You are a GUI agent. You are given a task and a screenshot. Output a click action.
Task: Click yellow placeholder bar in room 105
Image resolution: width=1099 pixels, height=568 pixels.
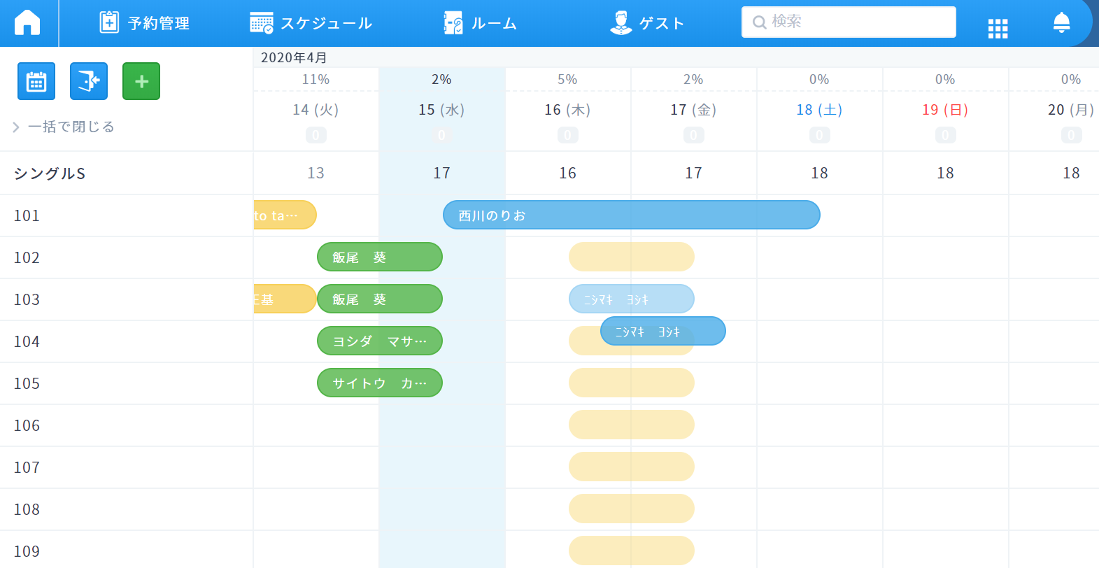pos(632,383)
